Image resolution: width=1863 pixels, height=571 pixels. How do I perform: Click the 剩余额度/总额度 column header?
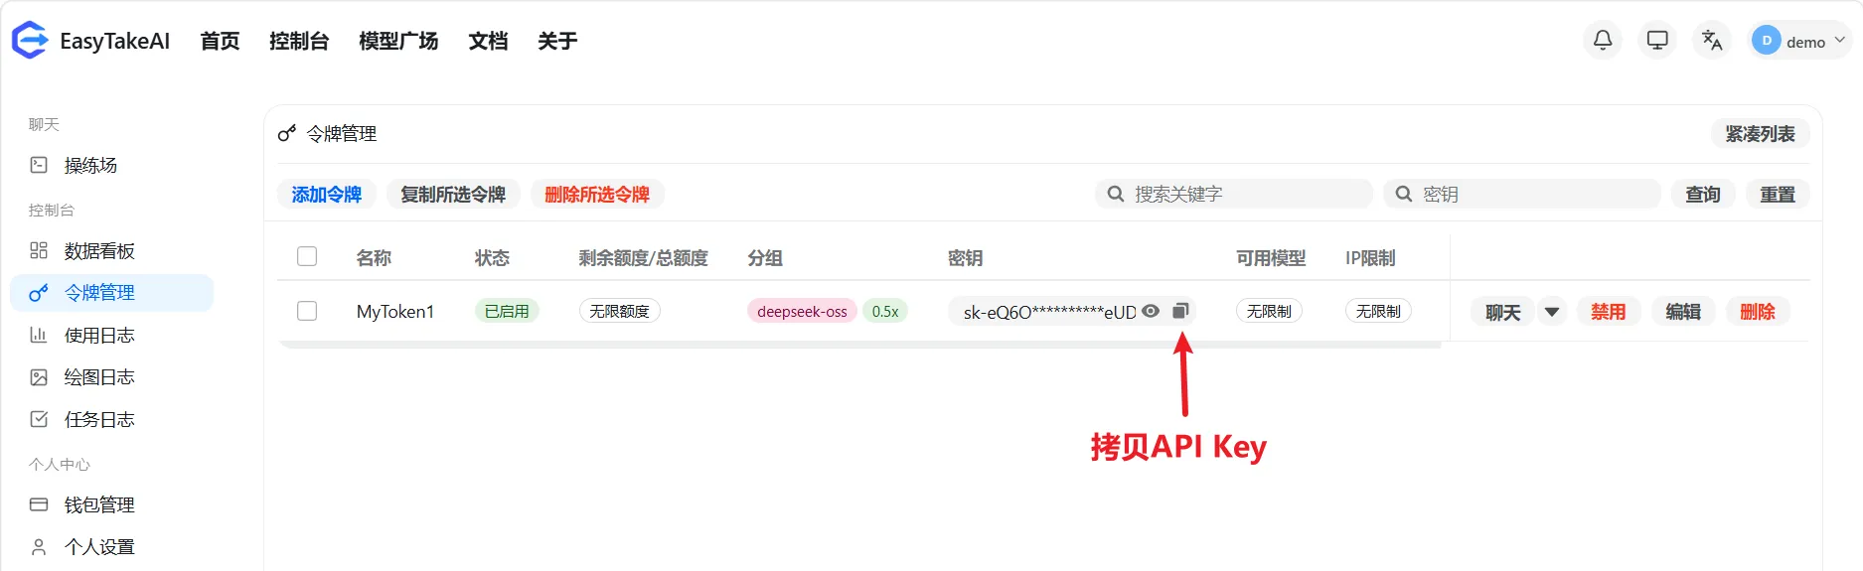tap(643, 257)
